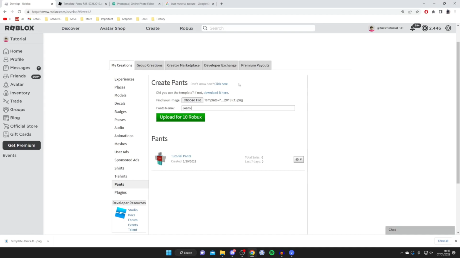Open the Roblox Studio developer resources icon
The width and height of the screenshot is (460, 258).
click(120, 213)
